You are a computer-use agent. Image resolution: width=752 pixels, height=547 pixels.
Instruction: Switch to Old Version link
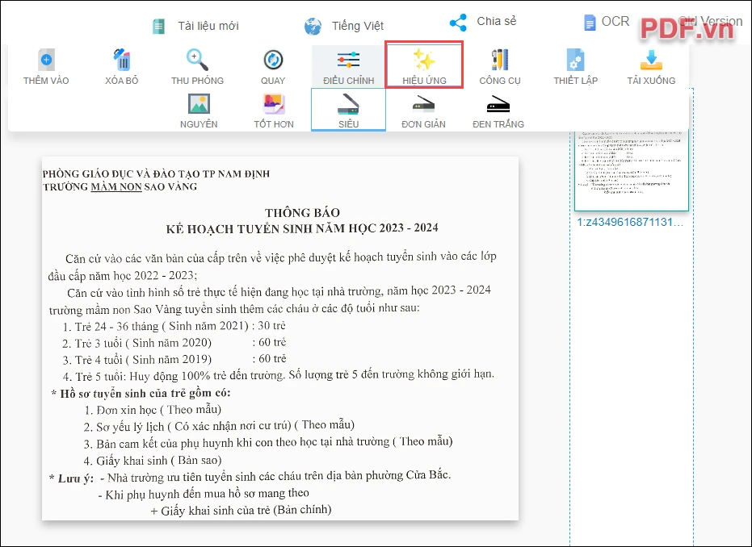[710, 21]
